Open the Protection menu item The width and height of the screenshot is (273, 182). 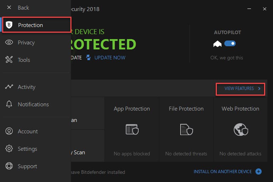[36, 25]
